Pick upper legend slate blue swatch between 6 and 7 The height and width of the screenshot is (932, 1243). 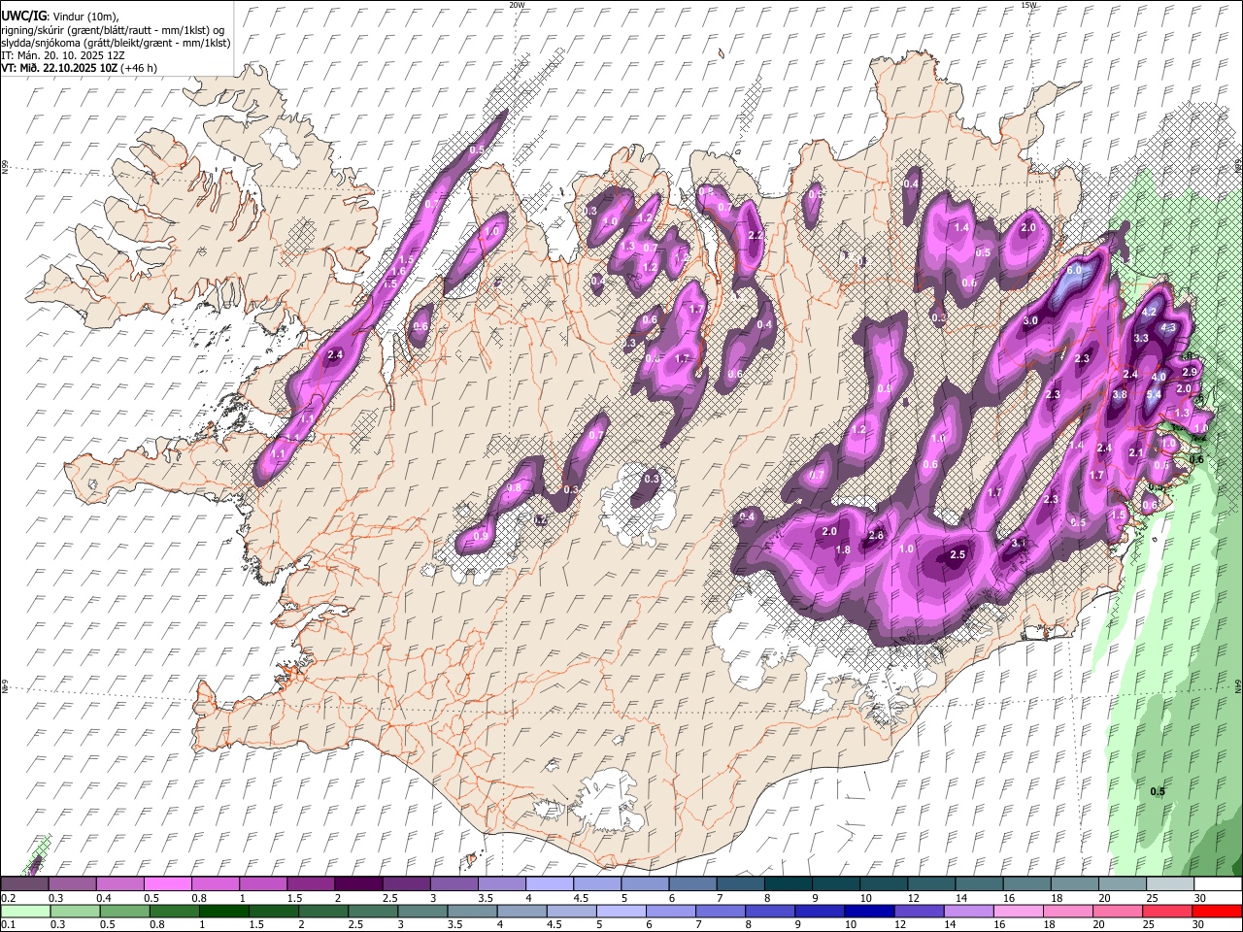tap(692, 884)
